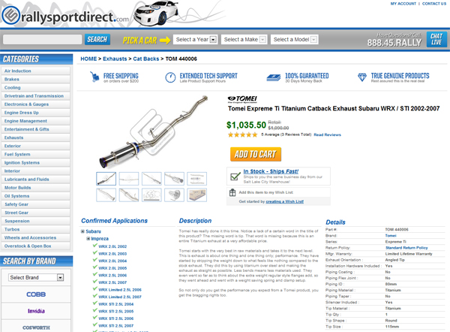Image resolution: width=450 pixels, height=332 pixels.
Task: Click the wish list gift icon
Action: coord(232,192)
